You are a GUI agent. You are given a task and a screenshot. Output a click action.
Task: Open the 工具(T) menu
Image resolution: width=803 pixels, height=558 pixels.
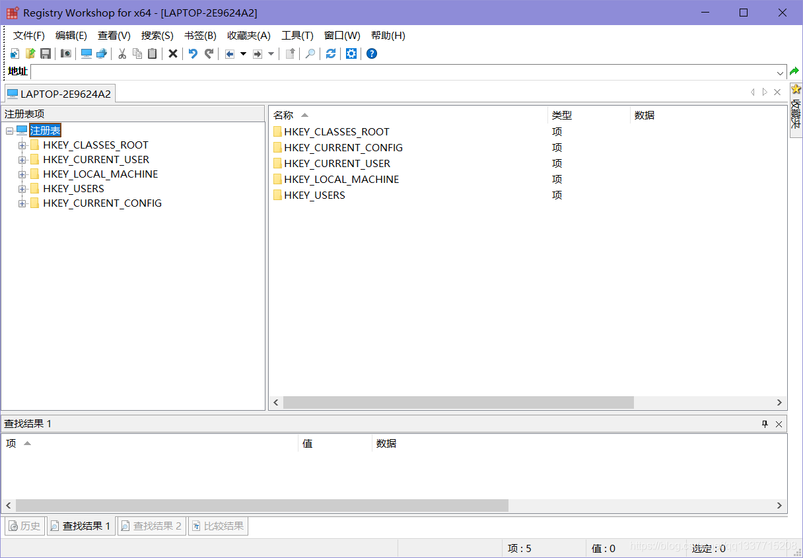tap(297, 36)
